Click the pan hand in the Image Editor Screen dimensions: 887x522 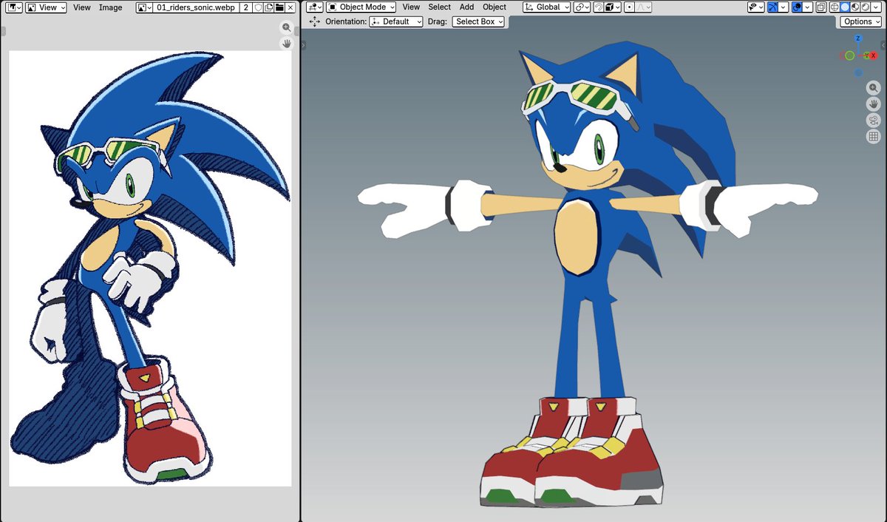coord(287,44)
